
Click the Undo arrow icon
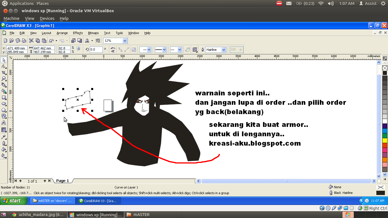tap(51, 41)
